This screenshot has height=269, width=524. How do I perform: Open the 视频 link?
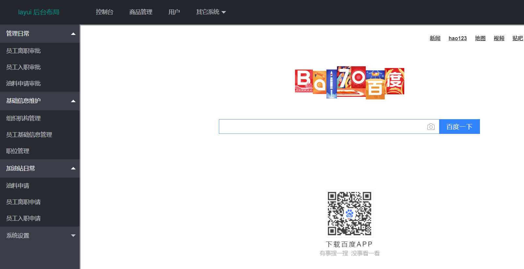pos(499,38)
